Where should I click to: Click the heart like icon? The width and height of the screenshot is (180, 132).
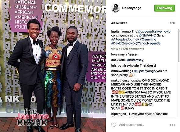coord(114,125)
